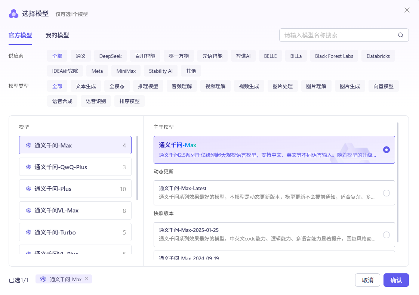Viewport: 419px width, 295px height.
Task: Select model type 排序模型
Action: coord(130,101)
